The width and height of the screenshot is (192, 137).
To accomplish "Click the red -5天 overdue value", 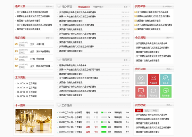I will [96, 132].
